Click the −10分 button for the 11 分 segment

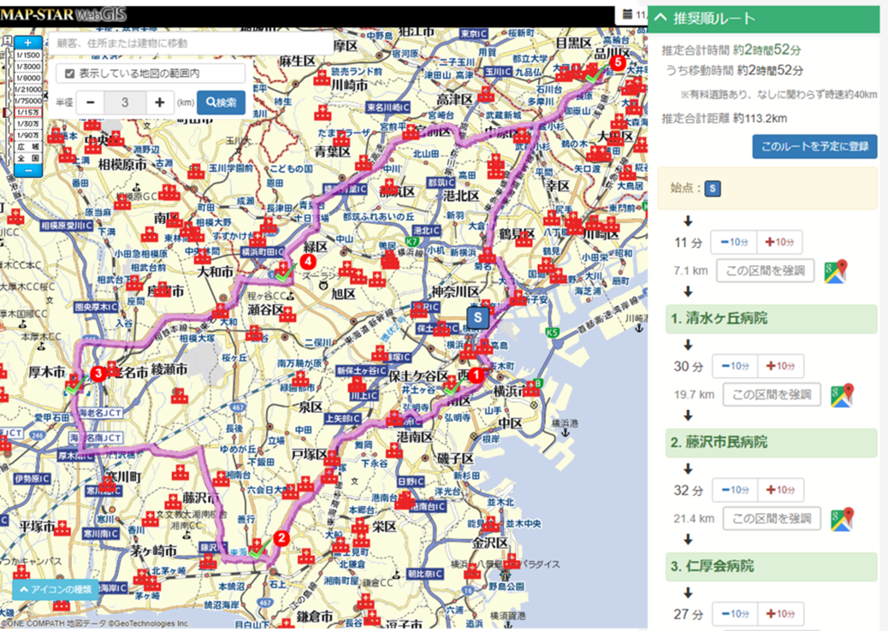(x=734, y=242)
